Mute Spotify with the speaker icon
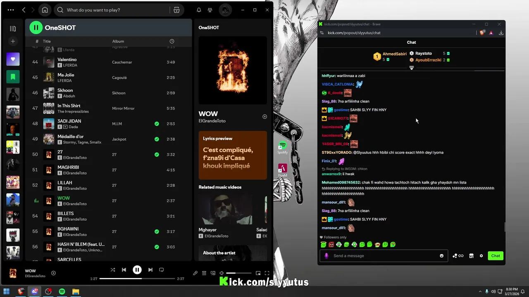The image size is (529, 297). 222,273
